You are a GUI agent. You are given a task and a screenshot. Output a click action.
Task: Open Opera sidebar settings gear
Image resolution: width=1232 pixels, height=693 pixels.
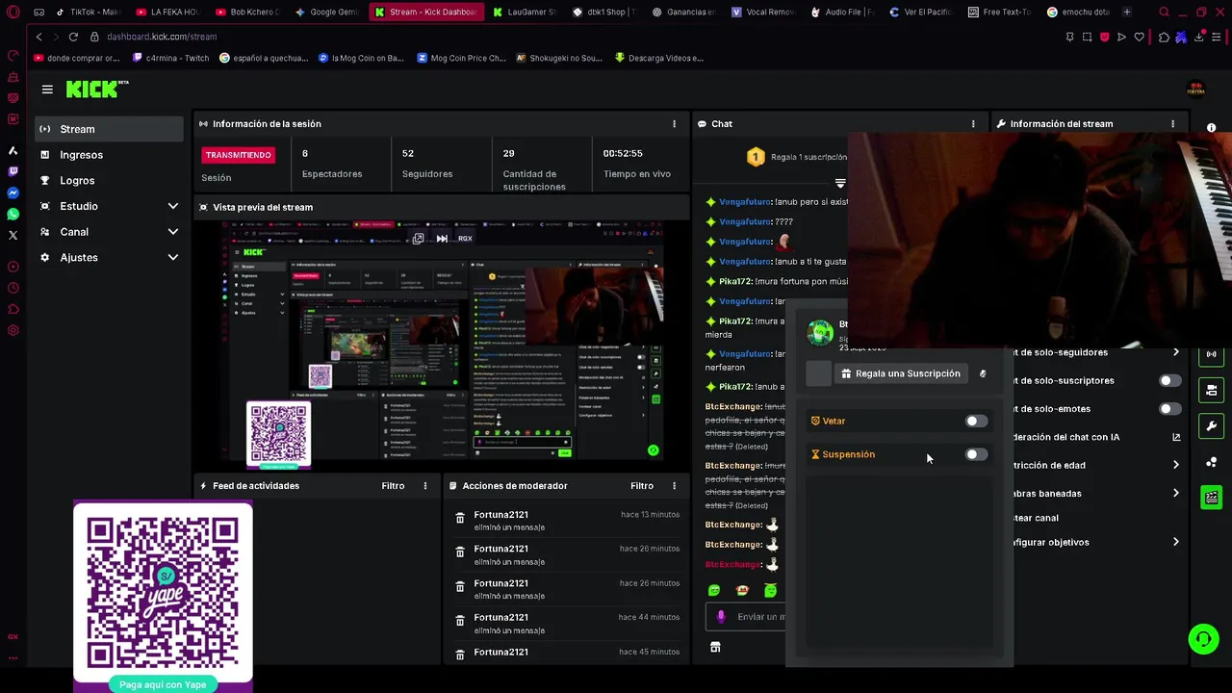13,330
